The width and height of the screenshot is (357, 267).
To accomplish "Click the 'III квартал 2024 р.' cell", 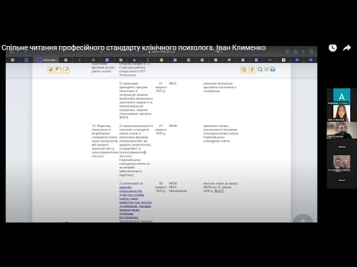I will [x=161, y=187].
